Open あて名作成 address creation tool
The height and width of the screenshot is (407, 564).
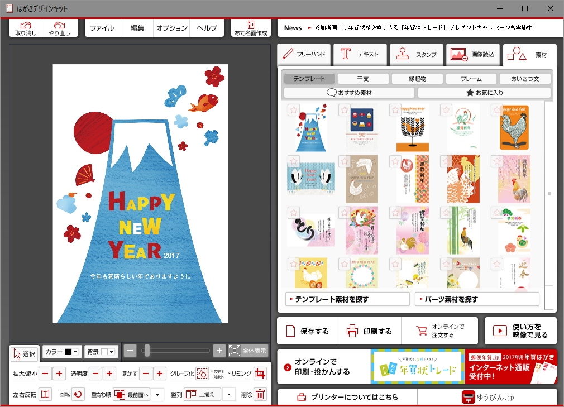(x=251, y=28)
